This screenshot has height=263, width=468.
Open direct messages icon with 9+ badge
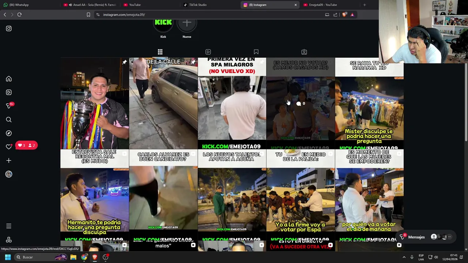click(x=9, y=106)
